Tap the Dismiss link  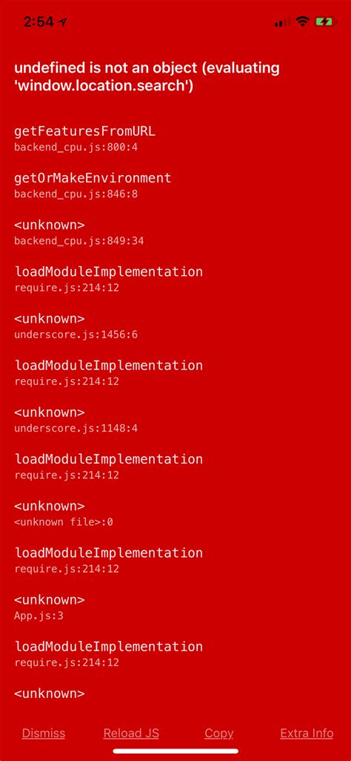click(44, 733)
